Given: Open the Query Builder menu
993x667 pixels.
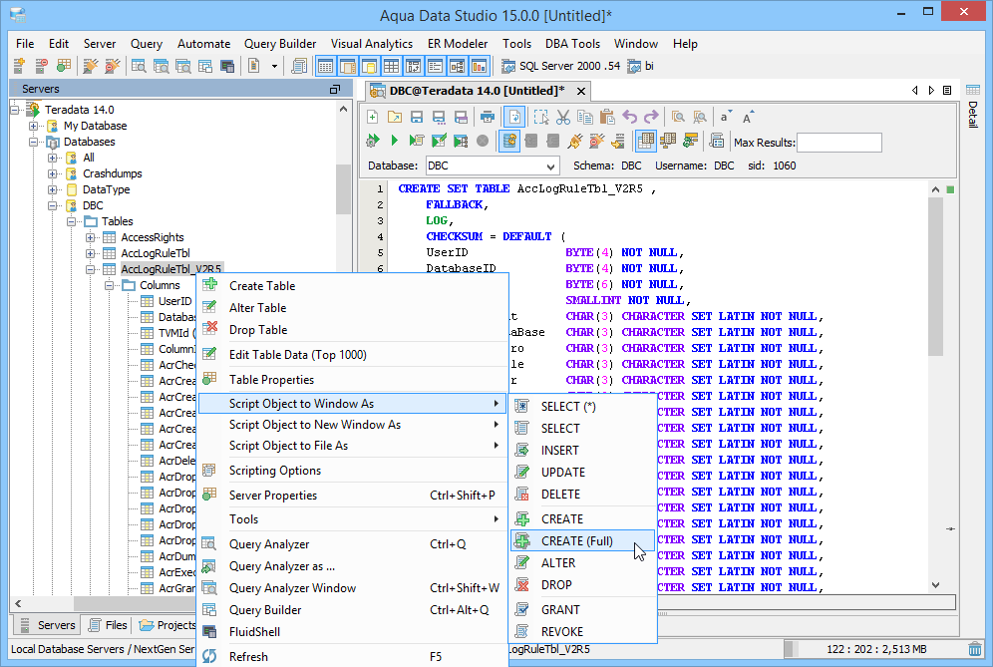Looking at the screenshot, I should 280,44.
